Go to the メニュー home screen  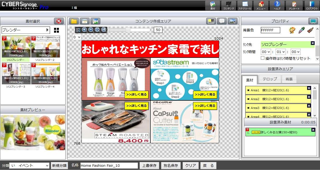261,5
